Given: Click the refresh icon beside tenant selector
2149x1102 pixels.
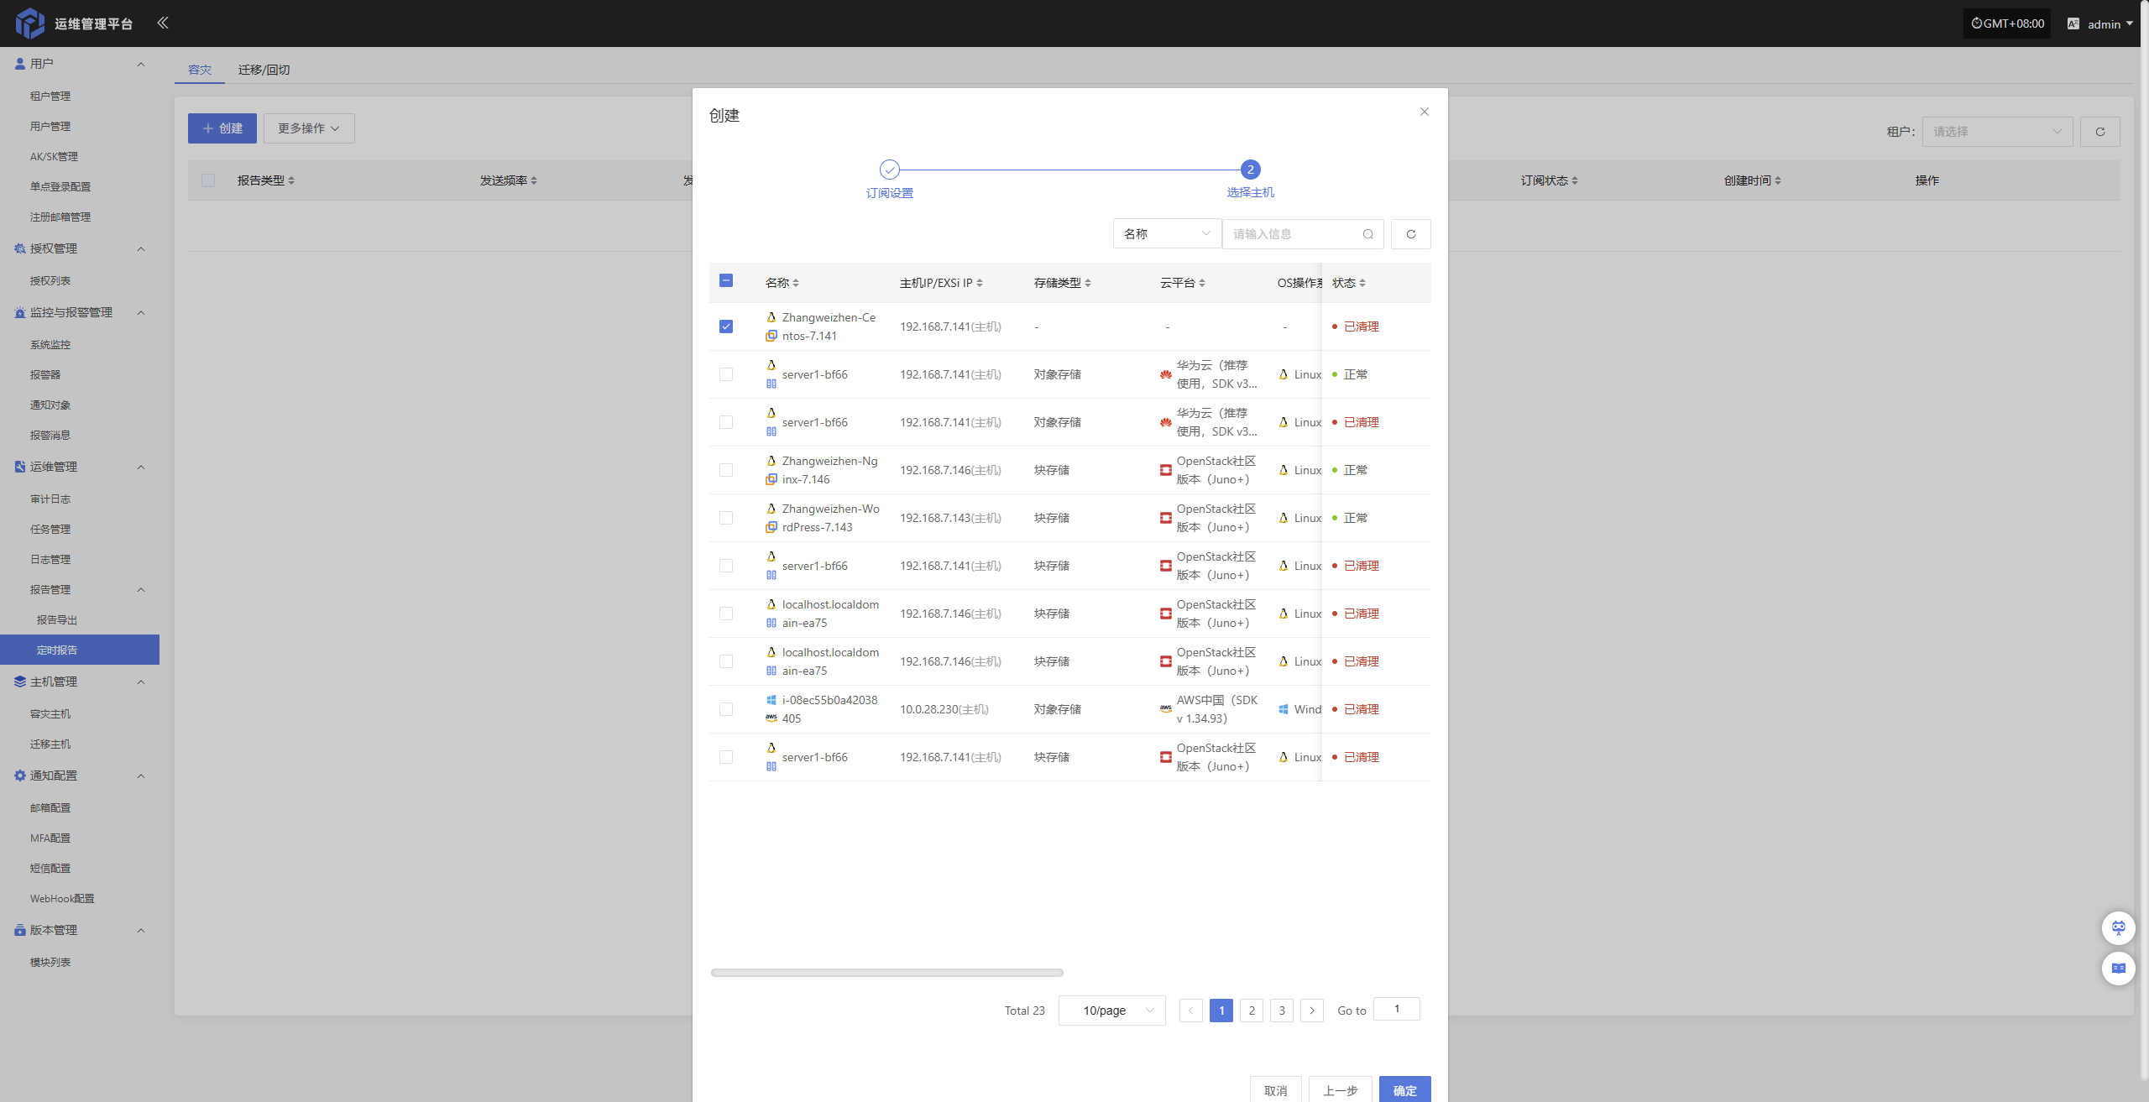Looking at the screenshot, I should [2099, 132].
